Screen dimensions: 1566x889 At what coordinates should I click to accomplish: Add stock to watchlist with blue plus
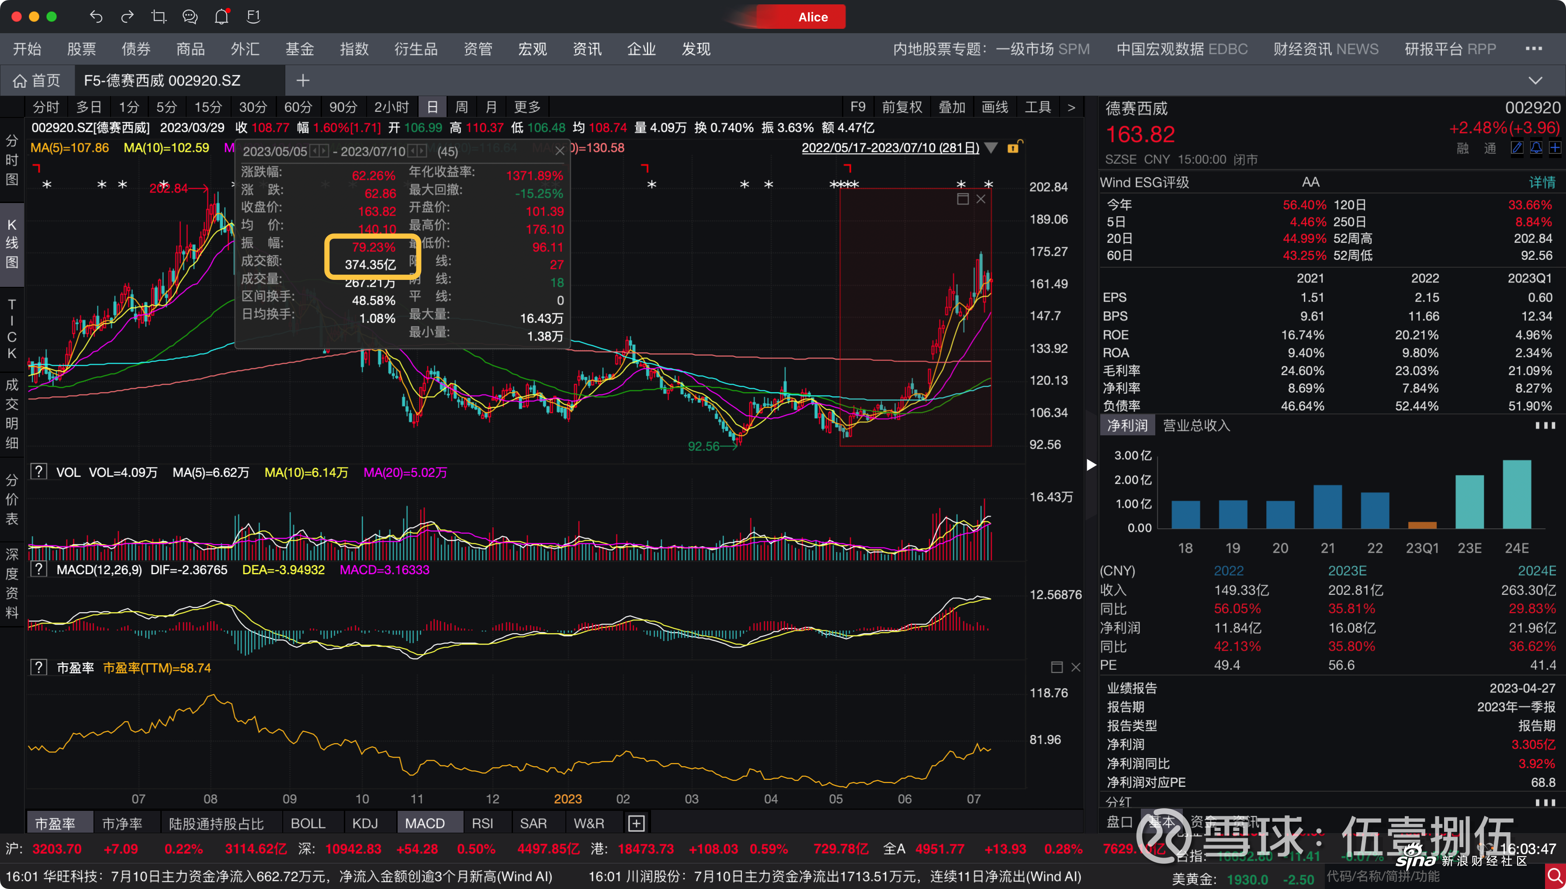[1555, 148]
